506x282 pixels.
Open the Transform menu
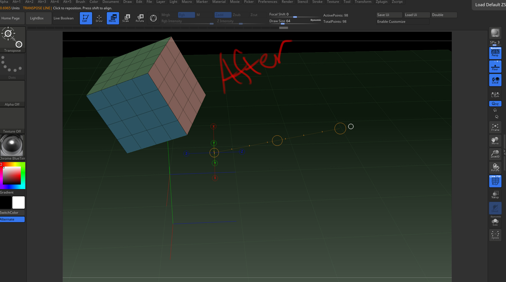point(363,2)
